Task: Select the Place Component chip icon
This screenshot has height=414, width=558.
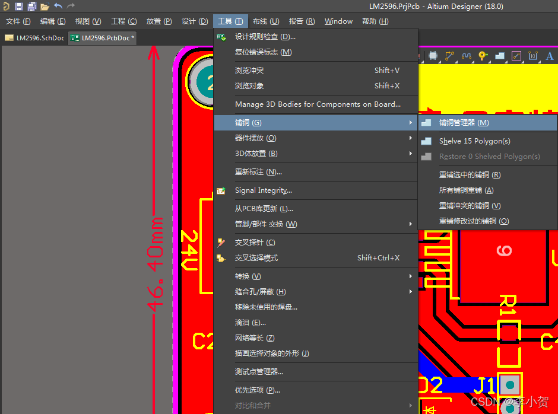Action: [433, 56]
